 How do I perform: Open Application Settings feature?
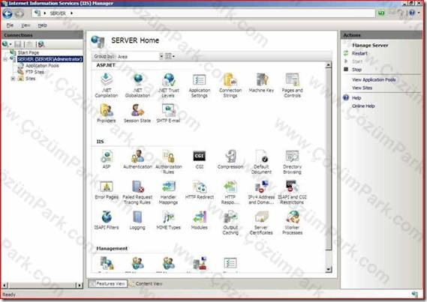200,85
